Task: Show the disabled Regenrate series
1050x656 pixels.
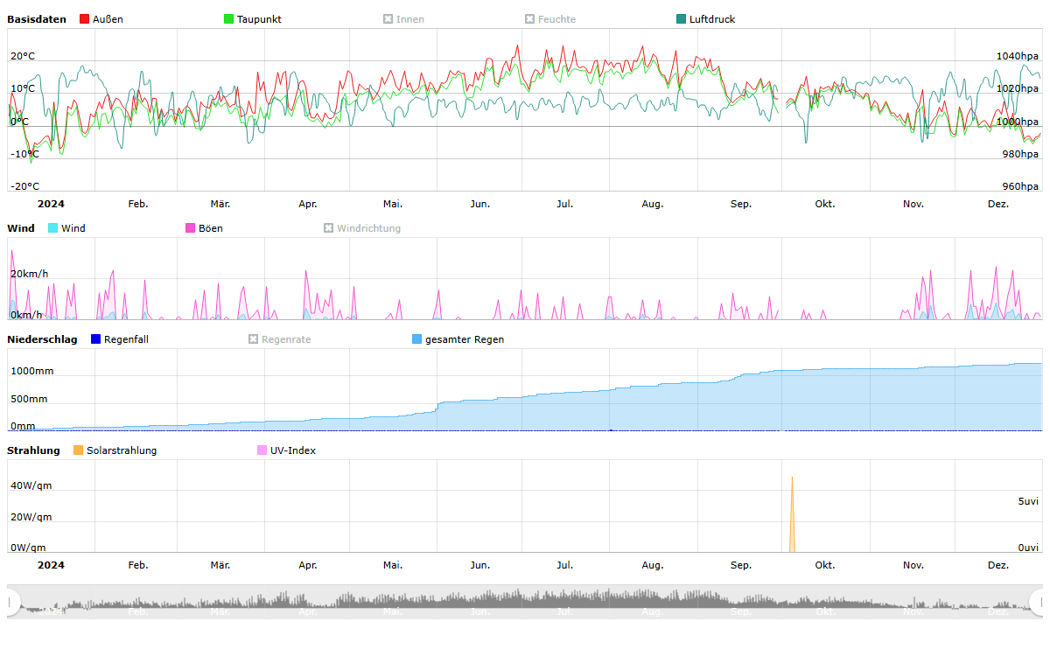Action: (254, 339)
